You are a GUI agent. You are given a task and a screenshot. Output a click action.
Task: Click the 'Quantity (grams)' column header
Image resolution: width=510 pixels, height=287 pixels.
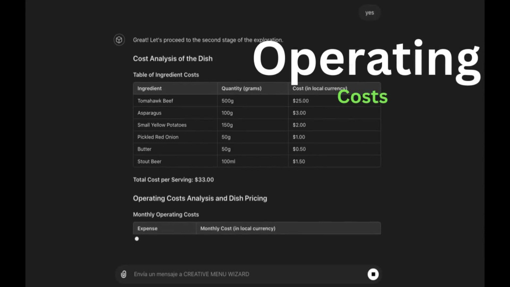click(253, 88)
